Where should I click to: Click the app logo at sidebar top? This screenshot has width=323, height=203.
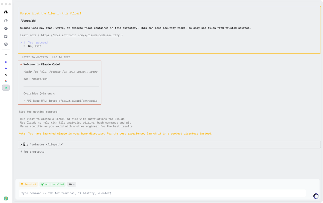click(x=6, y=12)
